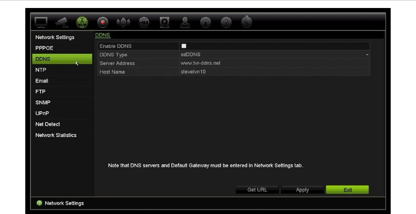Click the DNS servers note text
This screenshot has height=214, width=416.
pos(206,166)
